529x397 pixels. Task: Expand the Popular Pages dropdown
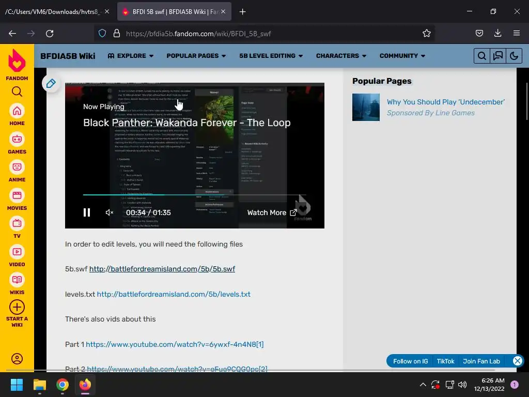(196, 56)
